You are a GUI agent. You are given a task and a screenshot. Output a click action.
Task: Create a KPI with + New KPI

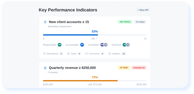click(x=143, y=10)
